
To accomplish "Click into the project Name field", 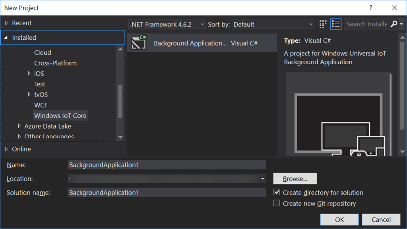I will click(167, 165).
